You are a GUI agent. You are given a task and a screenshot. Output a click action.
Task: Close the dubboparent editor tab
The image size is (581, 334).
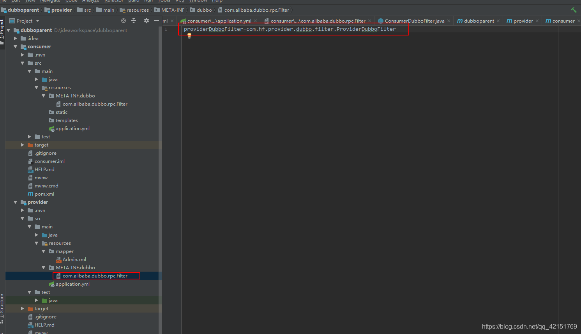(x=498, y=21)
